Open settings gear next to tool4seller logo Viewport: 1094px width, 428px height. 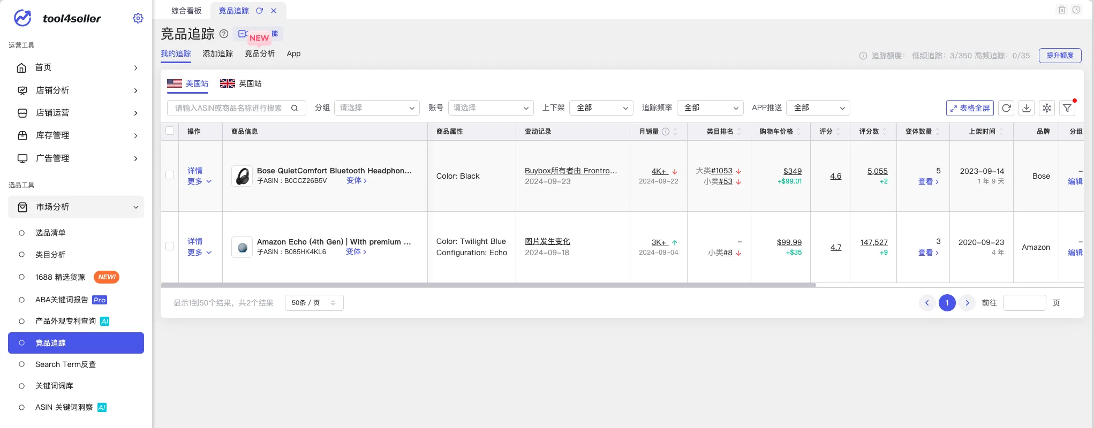[x=138, y=18]
